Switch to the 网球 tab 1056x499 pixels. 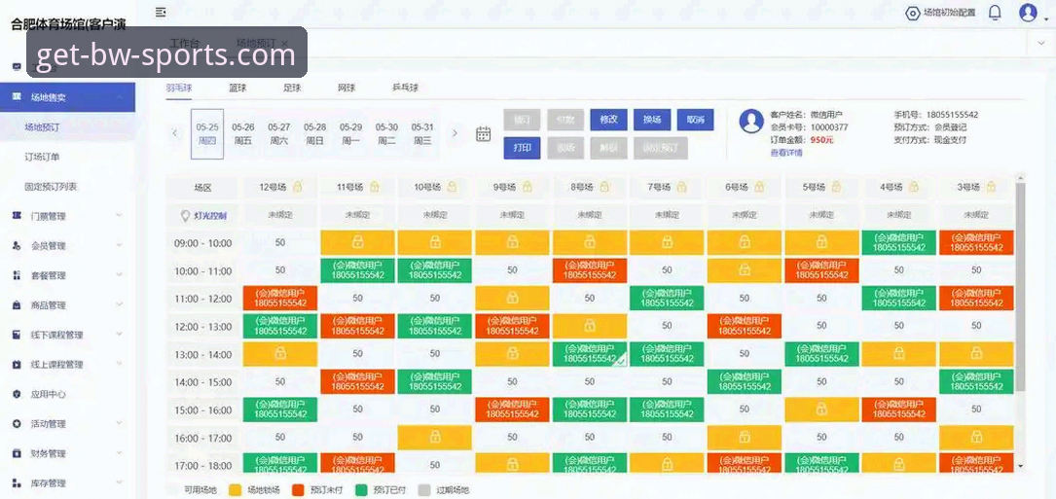click(x=346, y=88)
